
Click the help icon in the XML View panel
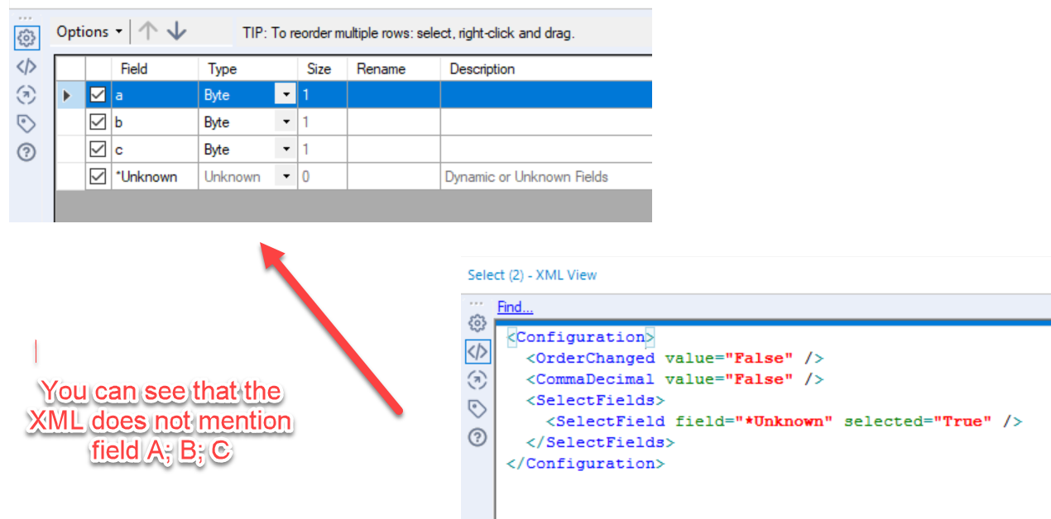[x=478, y=438]
